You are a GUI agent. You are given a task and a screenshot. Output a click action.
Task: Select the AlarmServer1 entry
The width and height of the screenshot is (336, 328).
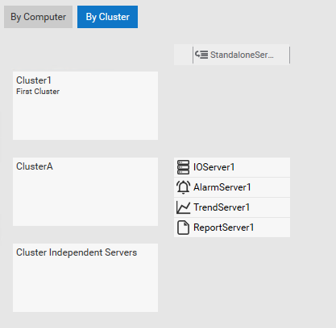[x=232, y=187]
